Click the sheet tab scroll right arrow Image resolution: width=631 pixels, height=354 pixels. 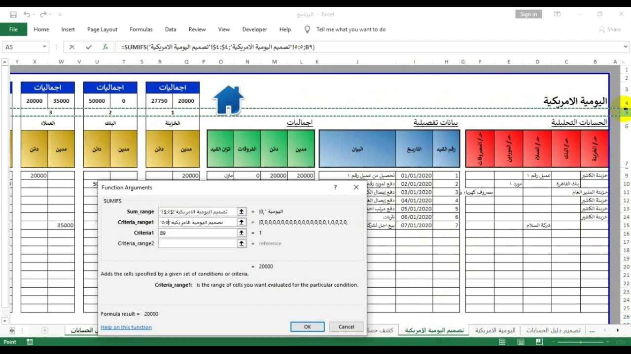618,330
